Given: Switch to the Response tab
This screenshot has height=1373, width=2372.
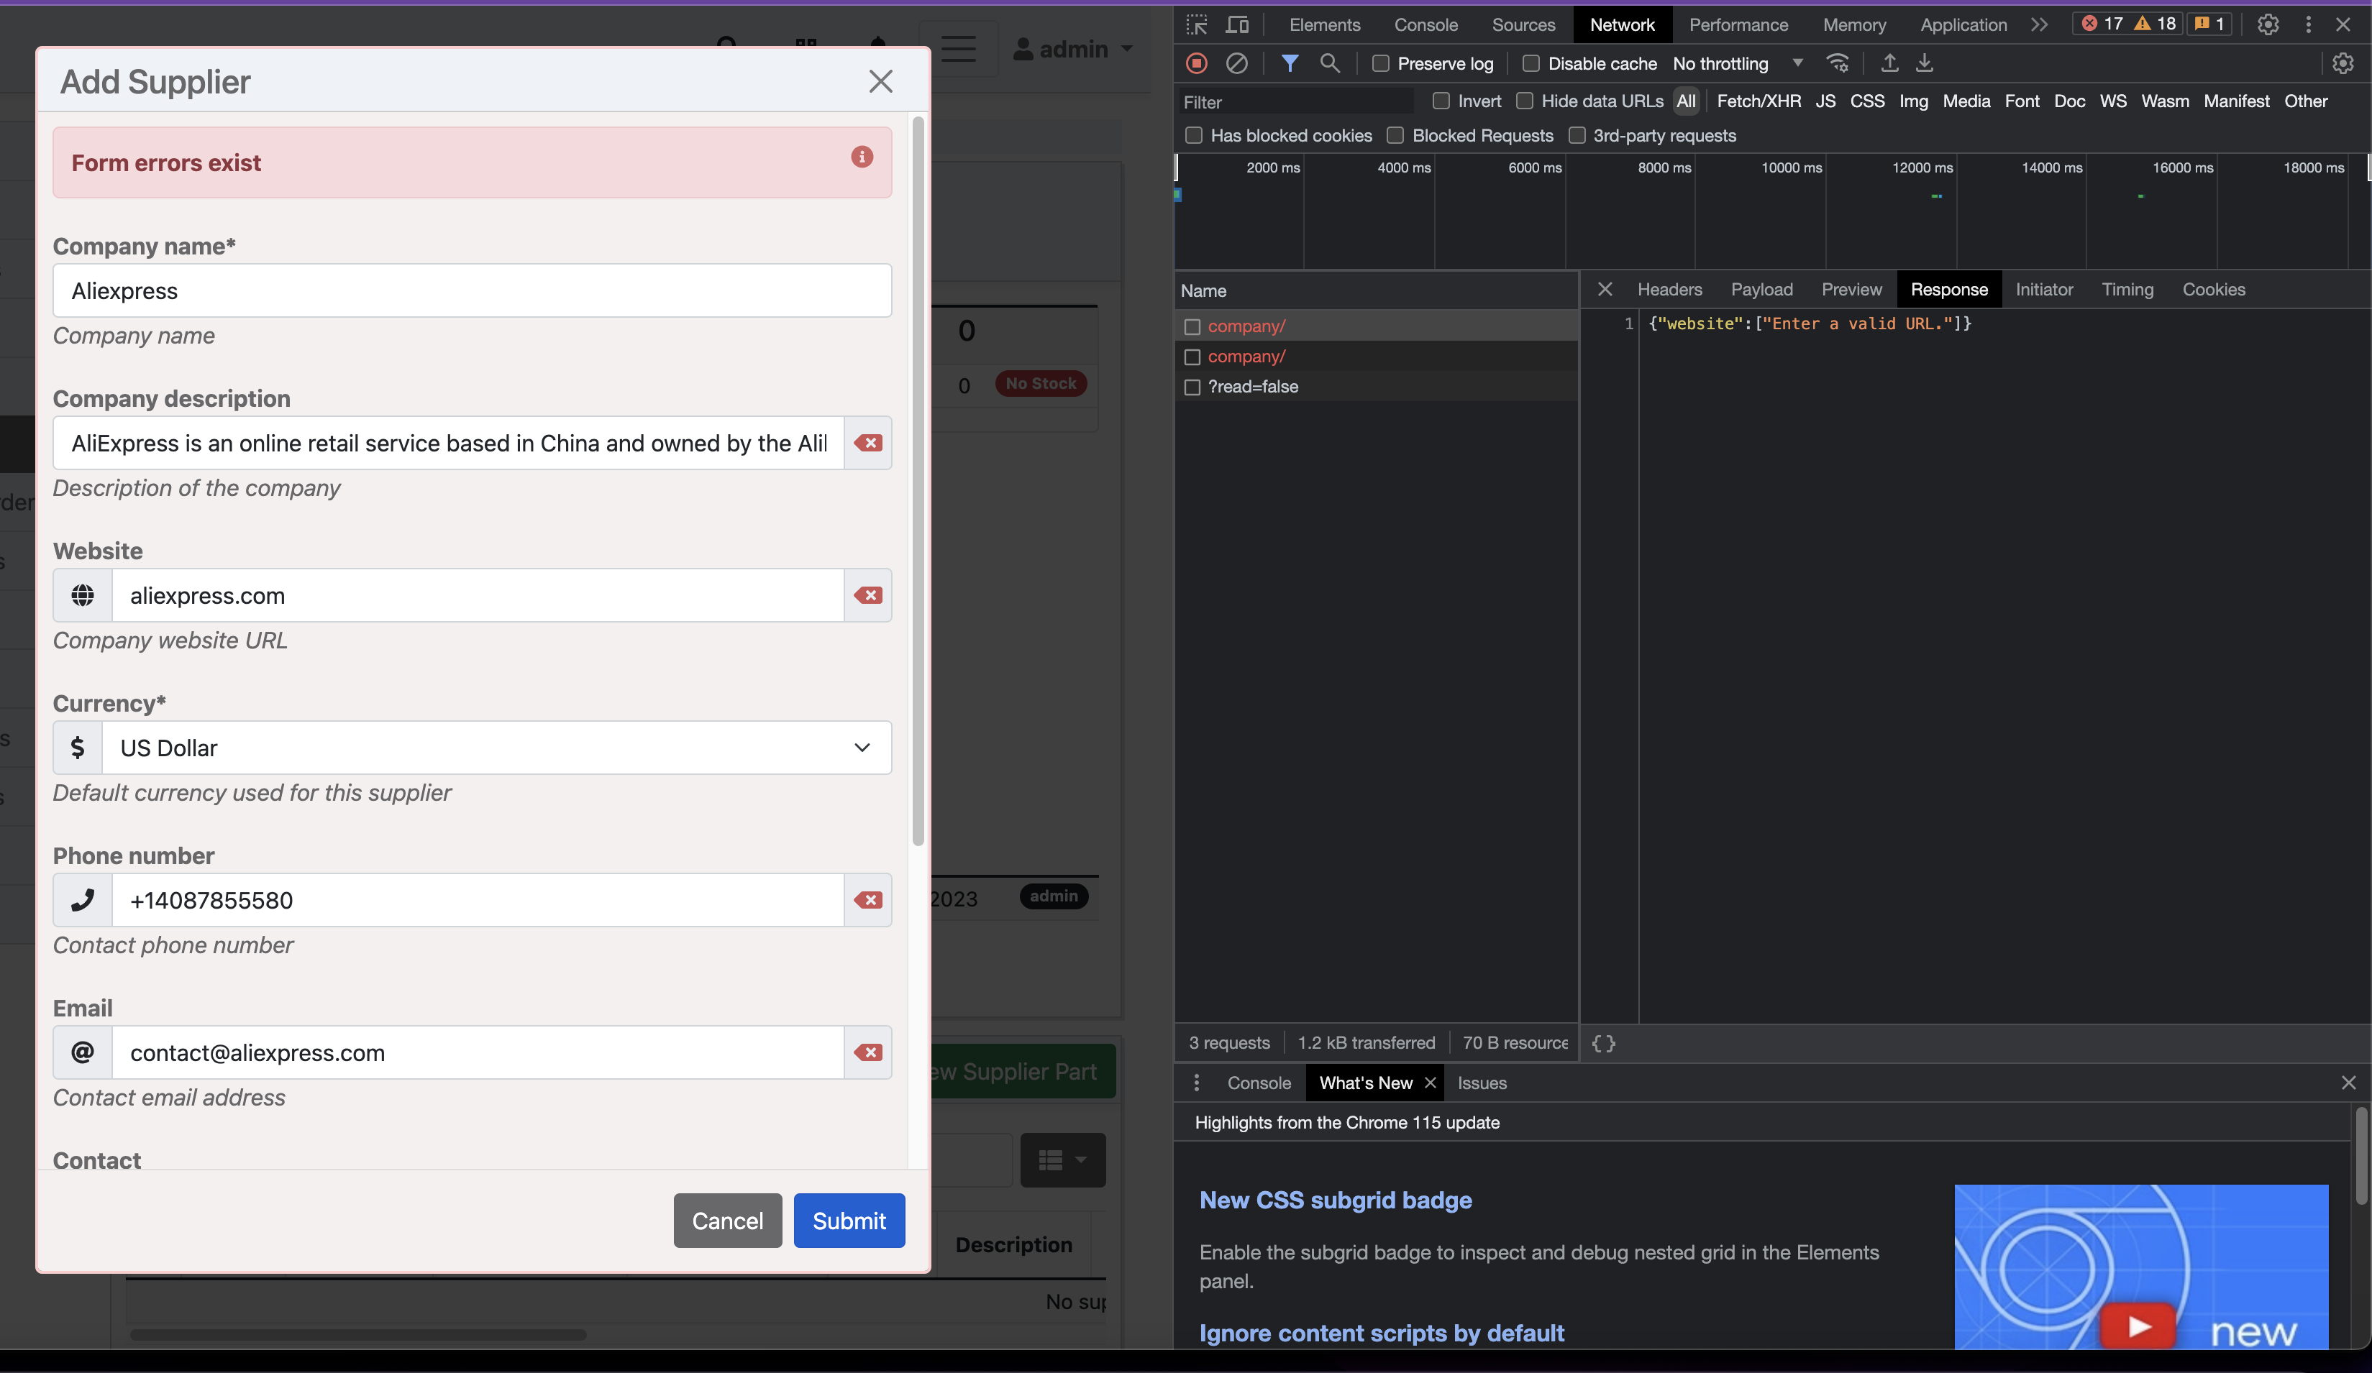Looking at the screenshot, I should (1949, 289).
